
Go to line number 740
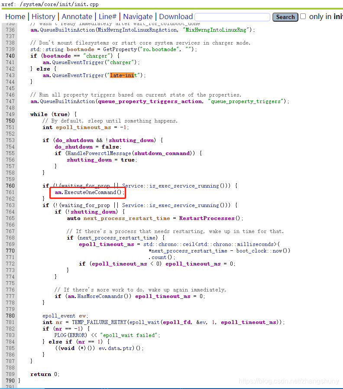10,56
